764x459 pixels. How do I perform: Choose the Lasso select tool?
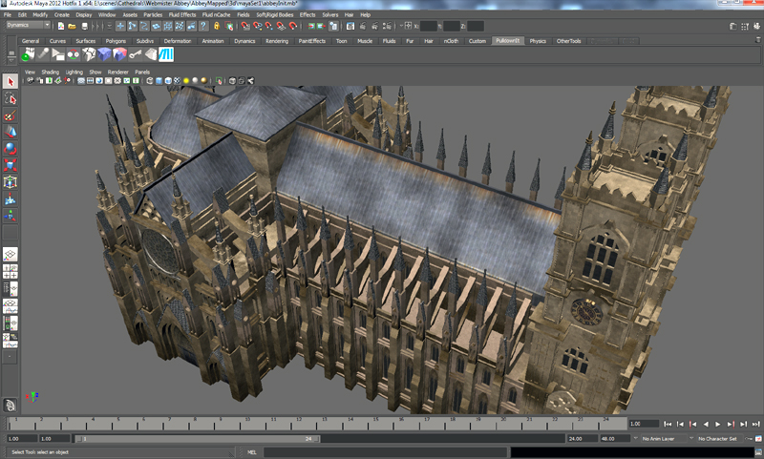(x=11, y=99)
